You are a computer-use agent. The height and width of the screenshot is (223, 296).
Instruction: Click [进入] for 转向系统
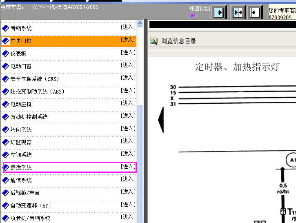pyautogui.click(x=128, y=128)
